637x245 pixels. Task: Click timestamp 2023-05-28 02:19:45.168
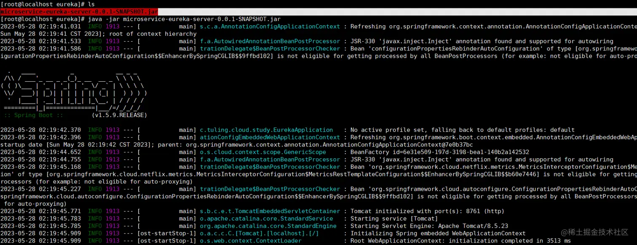click(40, 167)
